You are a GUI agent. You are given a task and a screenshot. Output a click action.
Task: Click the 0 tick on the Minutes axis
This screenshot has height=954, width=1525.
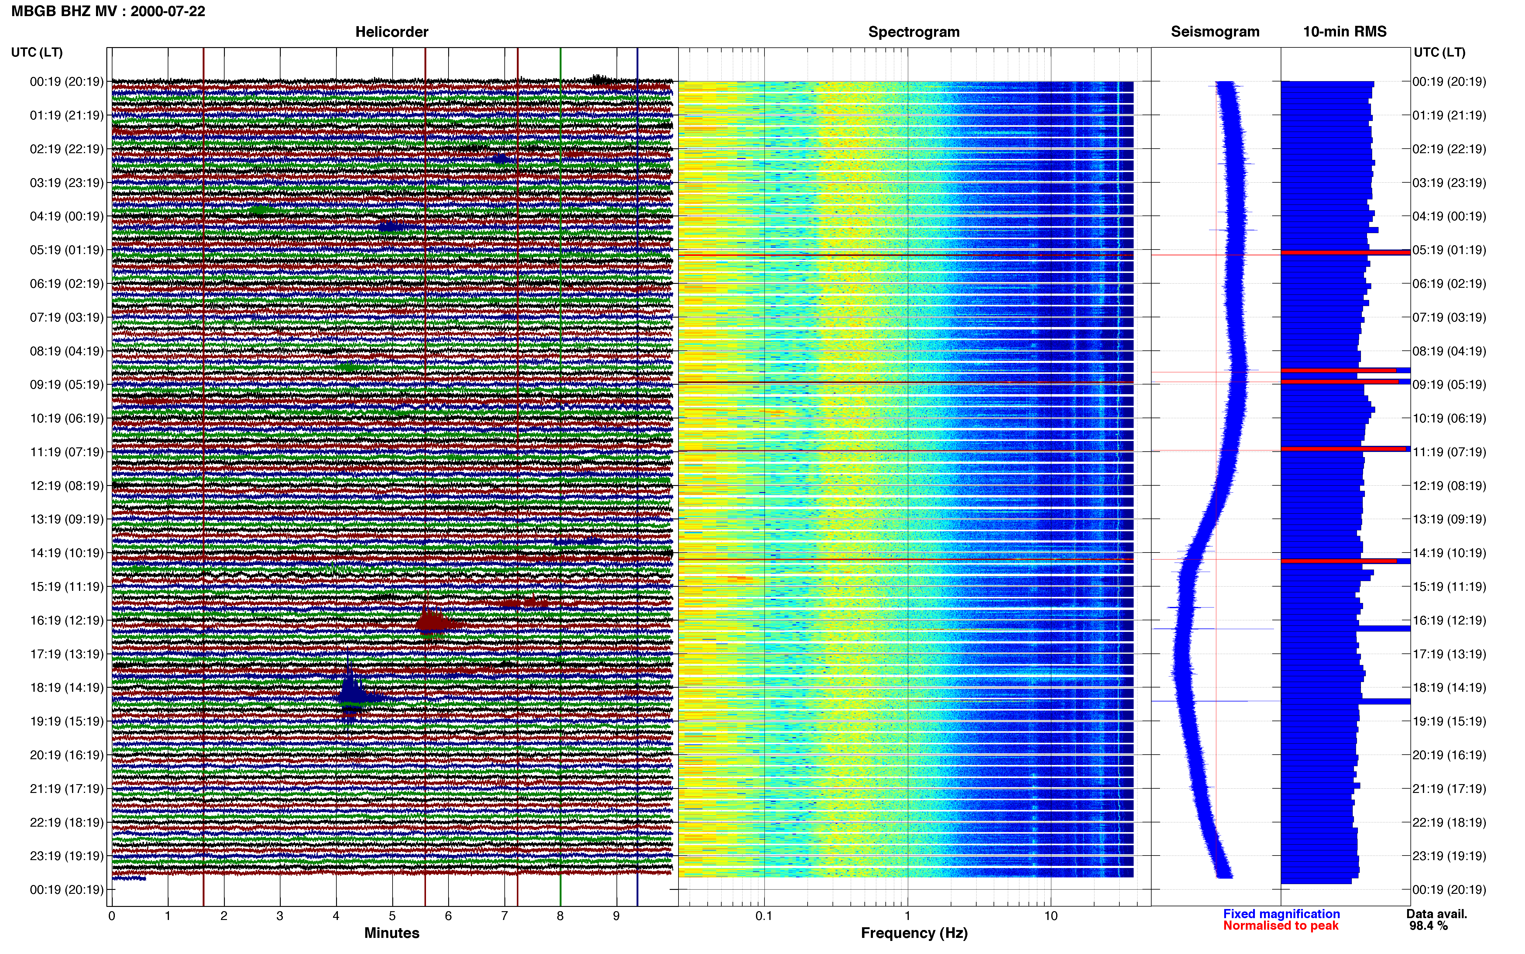112,916
